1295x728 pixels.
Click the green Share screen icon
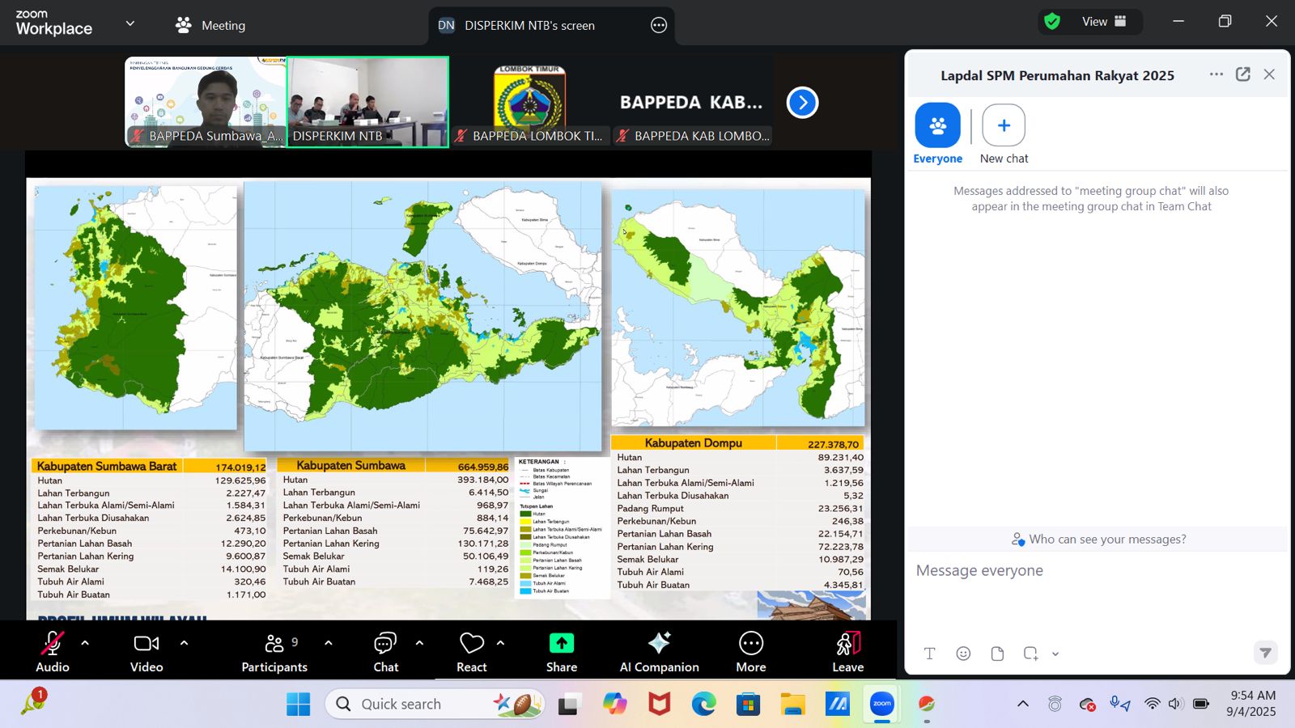click(x=561, y=643)
